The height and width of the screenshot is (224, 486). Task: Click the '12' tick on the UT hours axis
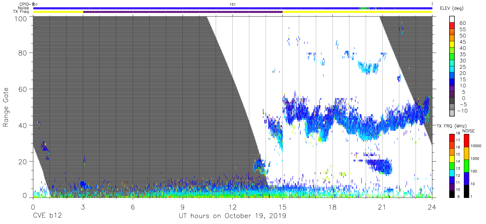click(233, 207)
